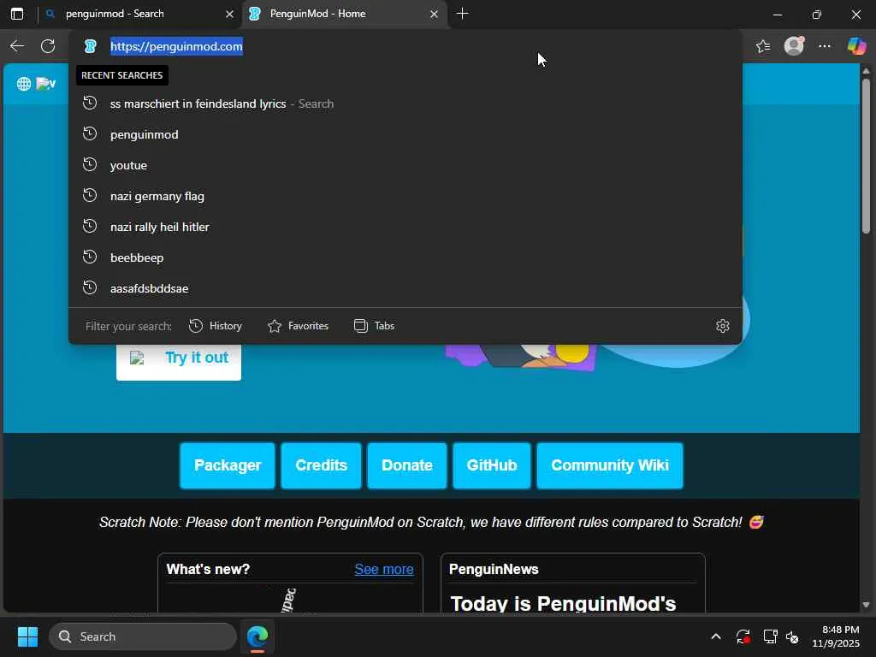Filter suggestions by History
The width and height of the screenshot is (876, 657).
pyautogui.click(x=216, y=326)
